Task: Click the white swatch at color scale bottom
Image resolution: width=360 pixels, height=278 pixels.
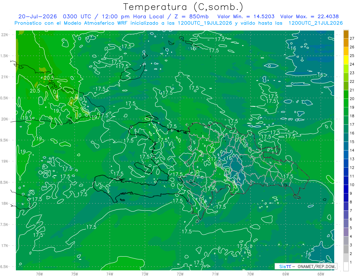Action: (x=346, y=267)
